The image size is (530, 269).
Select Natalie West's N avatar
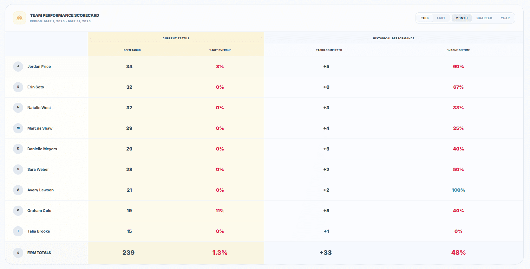click(18, 108)
